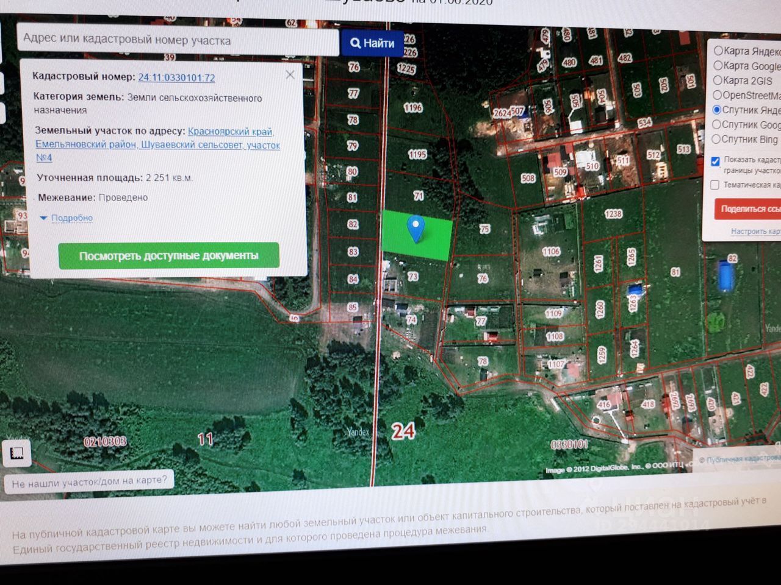Close the cadastral info popup
The width and height of the screenshot is (781, 585).
(290, 74)
